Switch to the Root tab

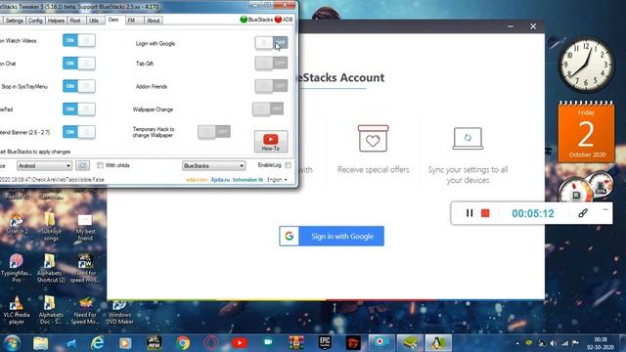(75, 21)
